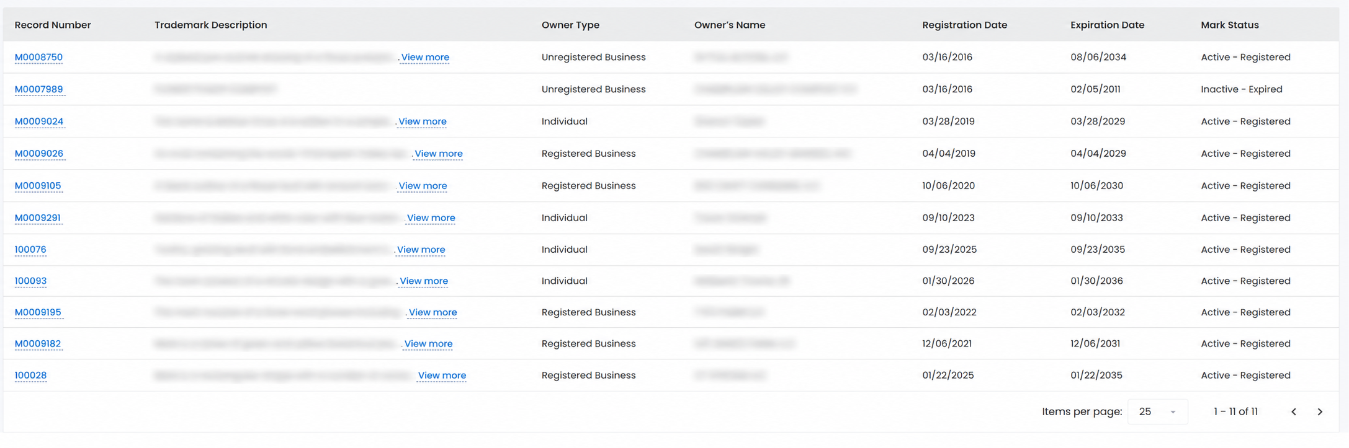The width and height of the screenshot is (1349, 448).
Task: Select the expiration date 12/06/2031
Action: [x=1095, y=344]
